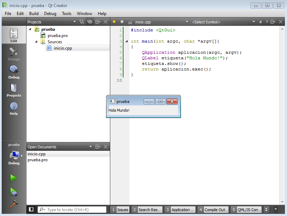Viewport: 287px width, 216px height.
Task: Expand hidden editor toolbar items chevron
Action: click(x=267, y=22)
